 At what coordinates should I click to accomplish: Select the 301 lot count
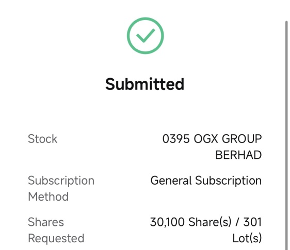(x=252, y=222)
